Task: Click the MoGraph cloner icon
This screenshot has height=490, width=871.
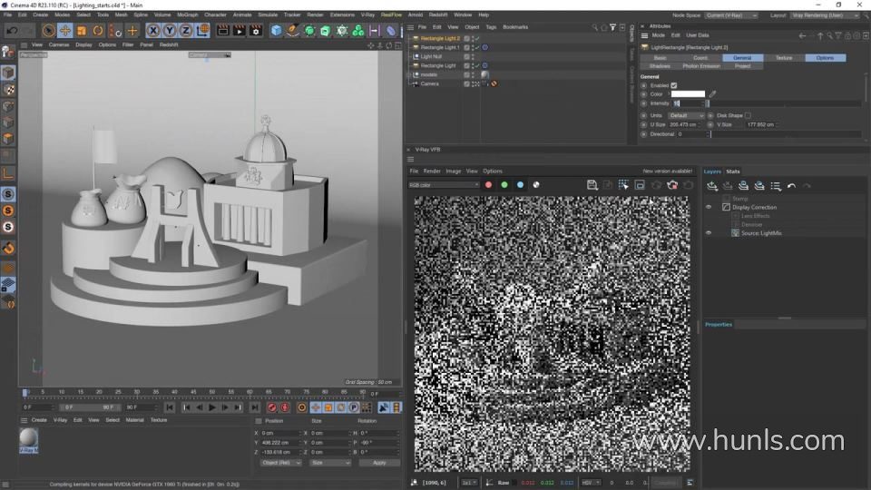Action: pos(358,31)
